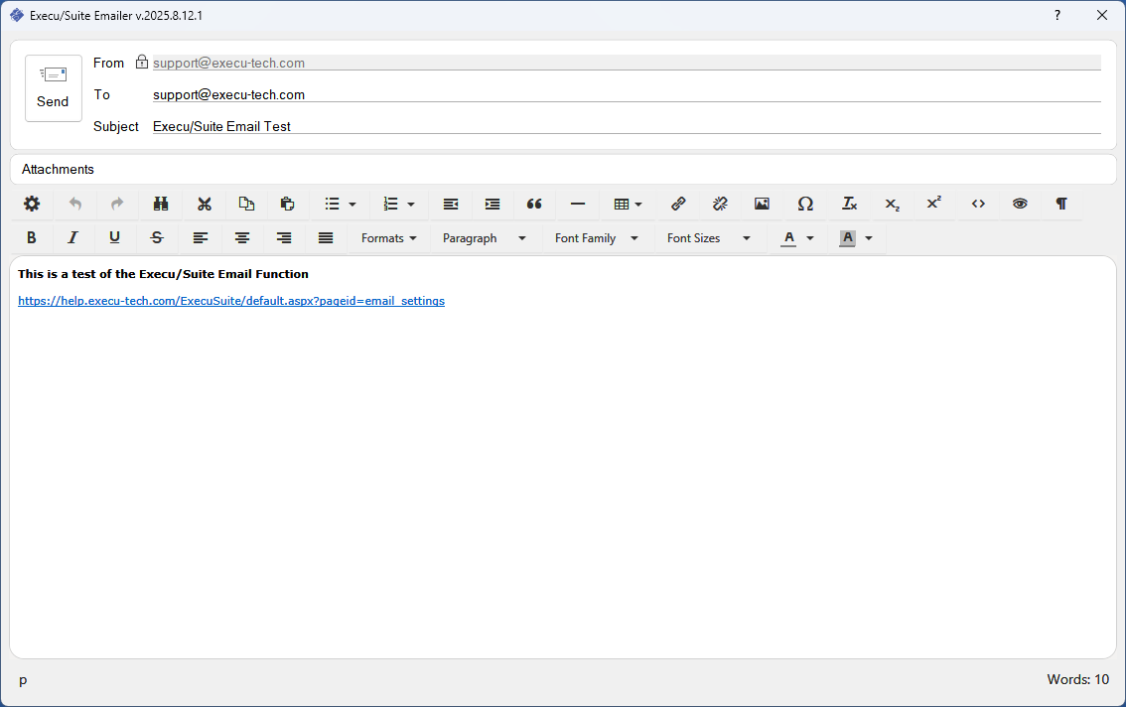Open the settings gear in editor toolbar

[32, 204]
